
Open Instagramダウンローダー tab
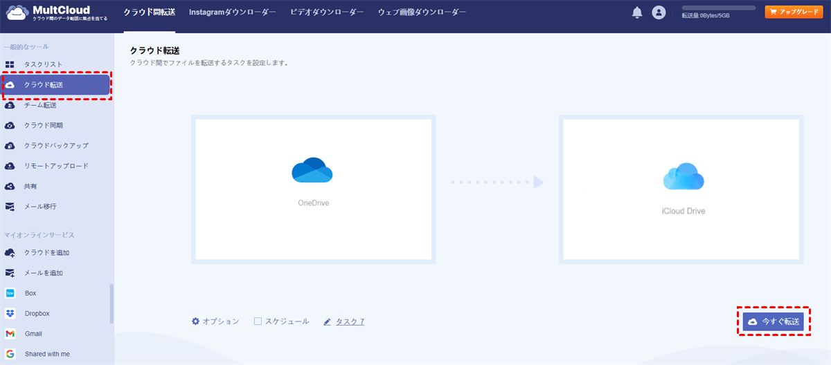tap(233, 12)
